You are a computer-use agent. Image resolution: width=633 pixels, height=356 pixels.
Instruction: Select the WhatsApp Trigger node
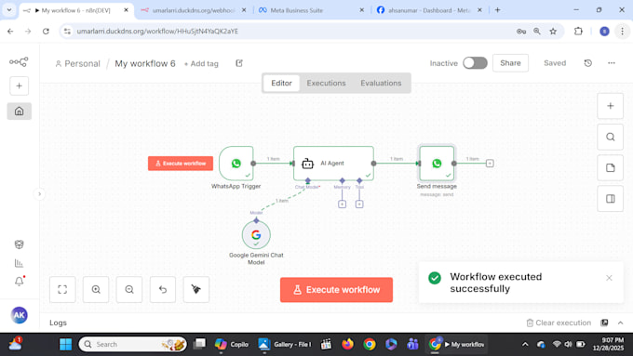click(x=236, y=164)
